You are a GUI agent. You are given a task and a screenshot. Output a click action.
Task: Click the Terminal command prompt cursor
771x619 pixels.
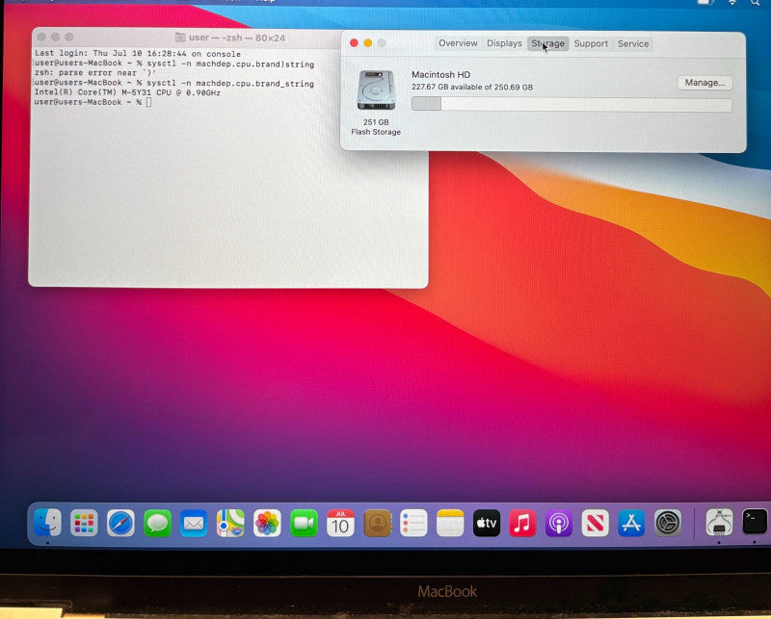[x=149, y=102]
